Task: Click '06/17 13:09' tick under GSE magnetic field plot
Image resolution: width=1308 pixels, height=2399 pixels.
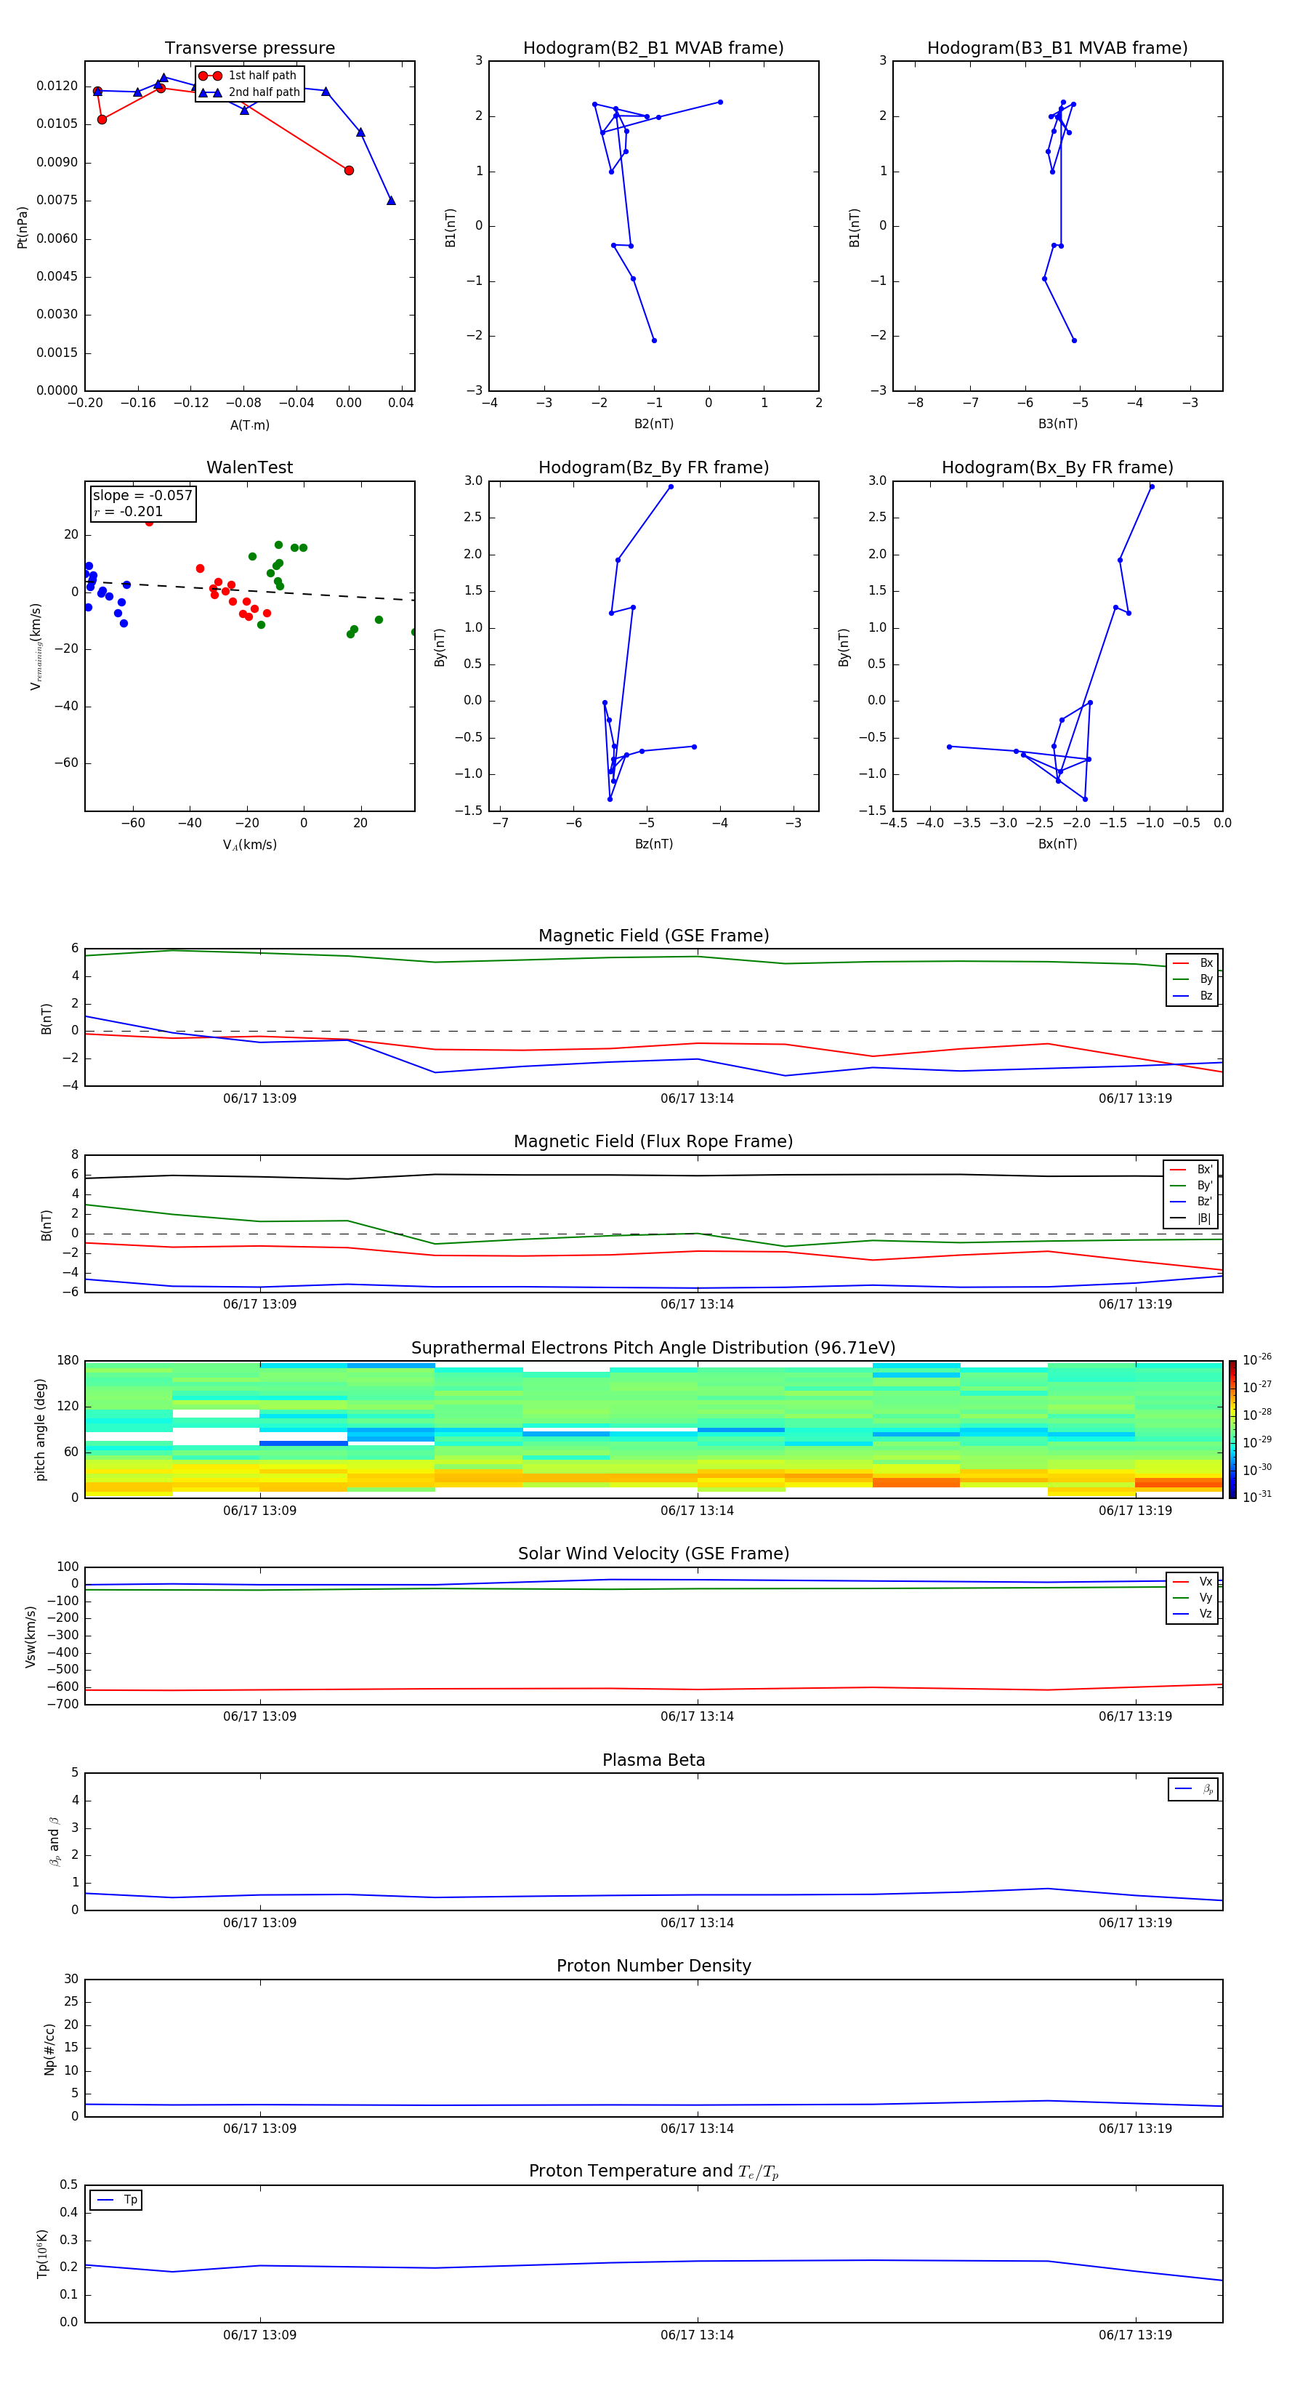Action: (x=259, y=1099)
